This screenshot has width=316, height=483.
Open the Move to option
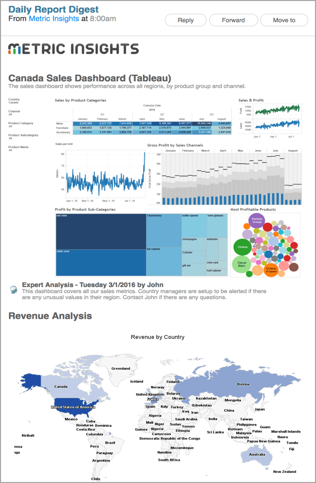click(x=284, y=20)
